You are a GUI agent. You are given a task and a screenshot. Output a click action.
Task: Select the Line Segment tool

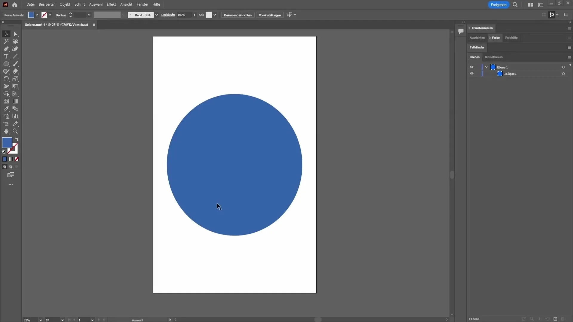coord(16,56)
